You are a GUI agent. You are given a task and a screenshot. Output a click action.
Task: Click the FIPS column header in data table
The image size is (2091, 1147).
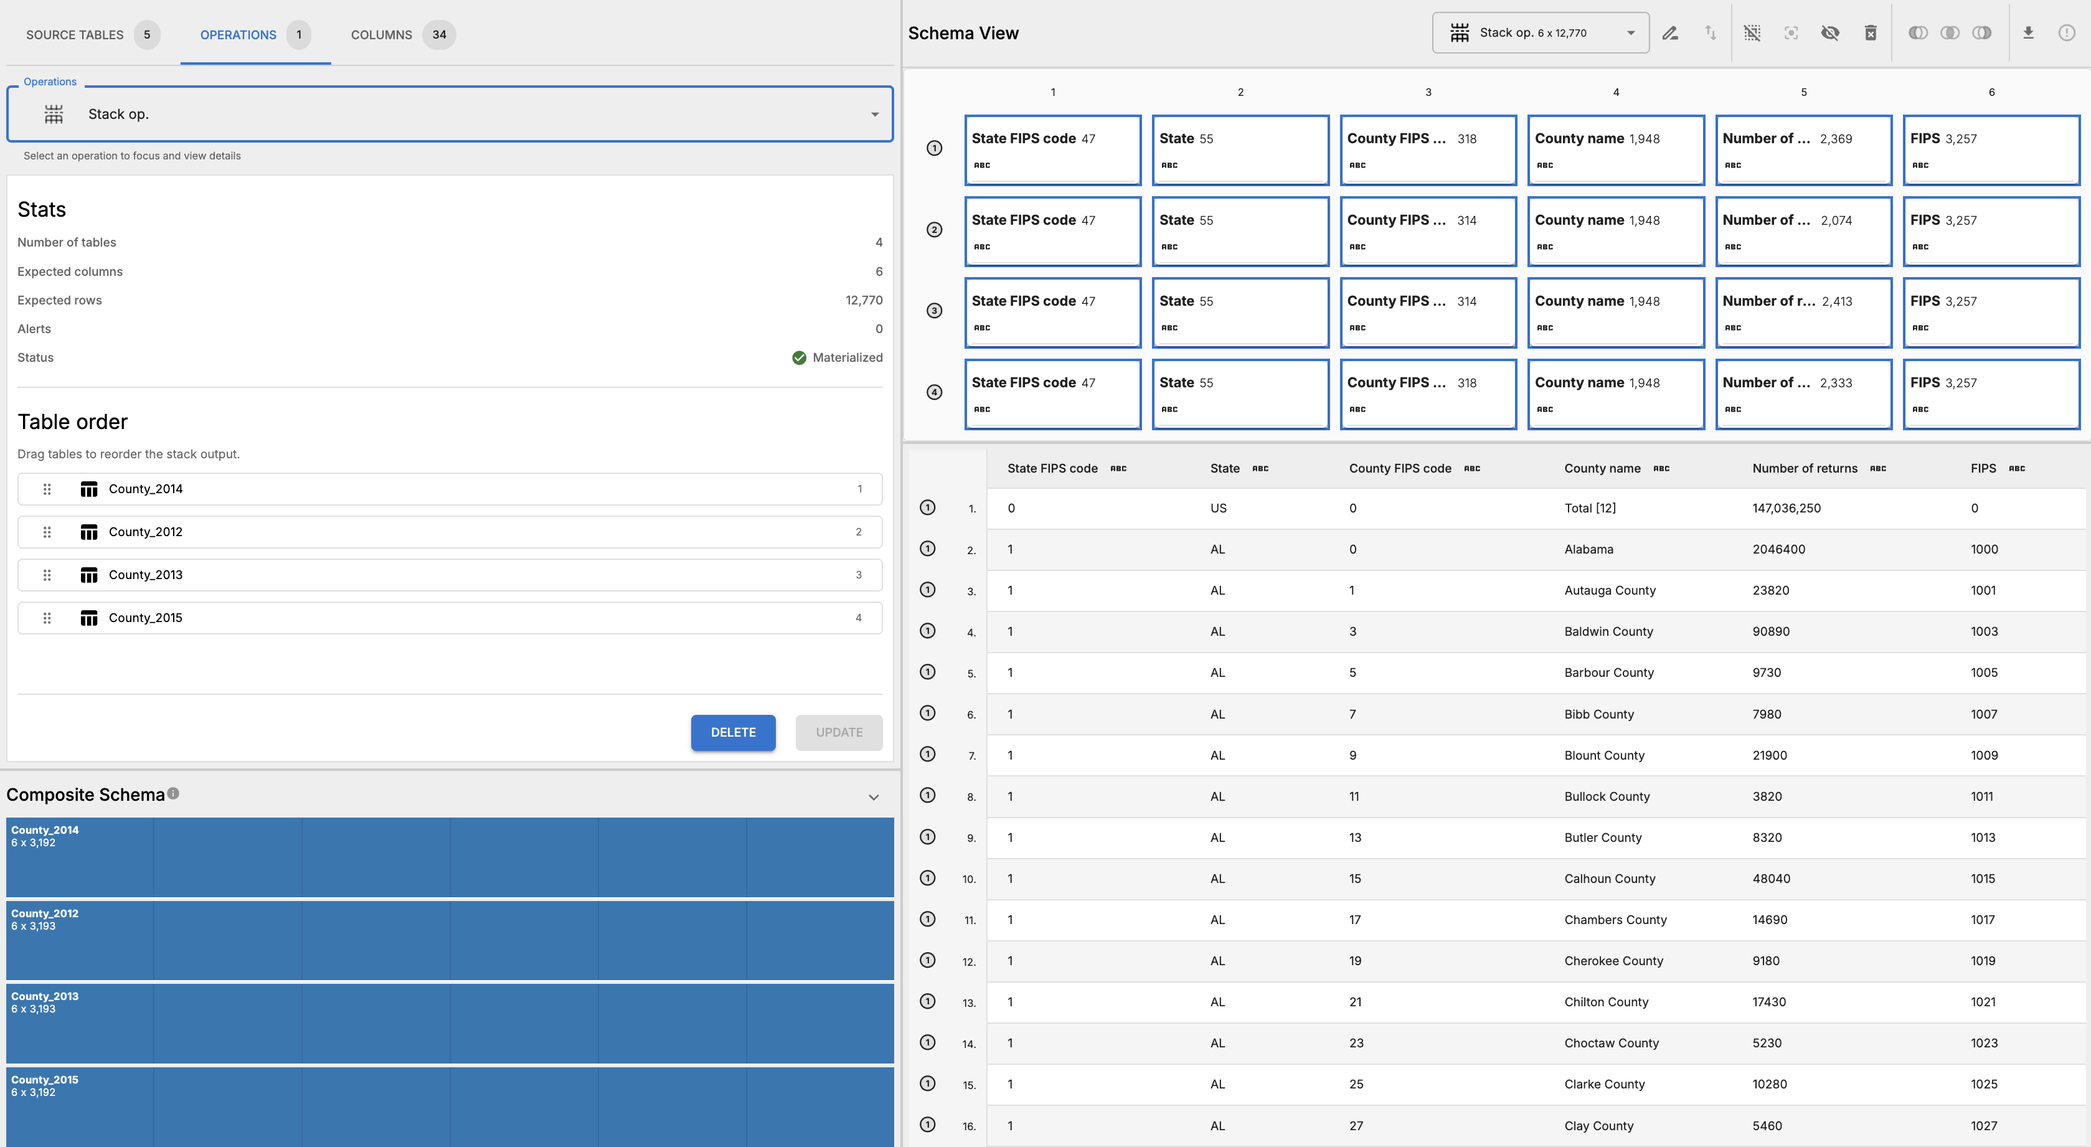click(1983, 468)
